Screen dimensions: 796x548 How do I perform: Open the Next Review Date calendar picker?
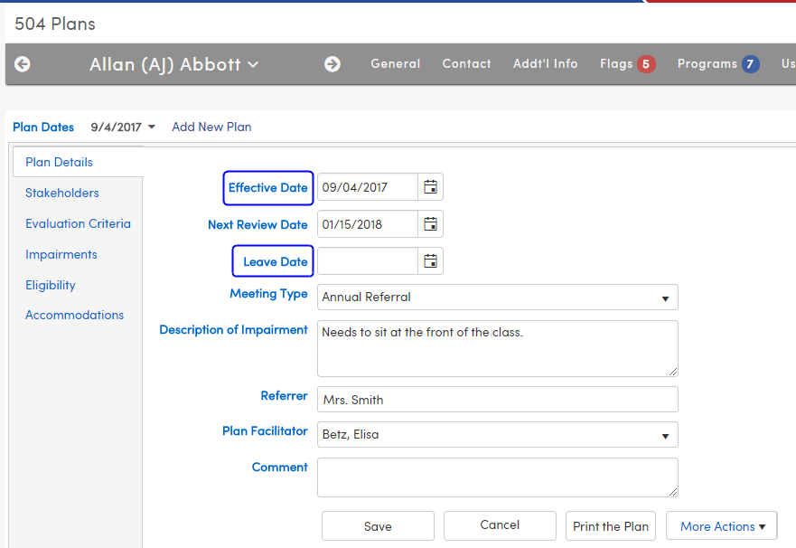click(431, 223)
